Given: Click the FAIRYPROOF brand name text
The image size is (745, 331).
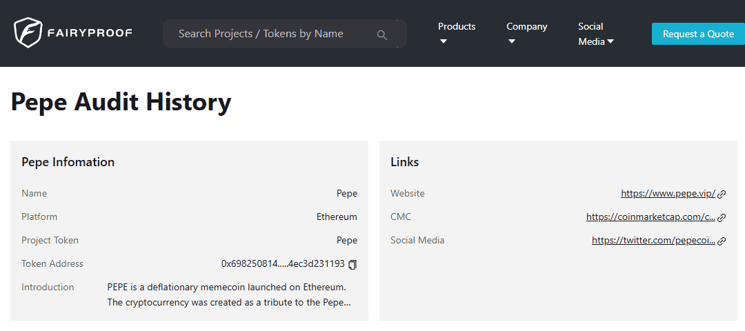Looking at the screenshot, I should tap(89, 33).
